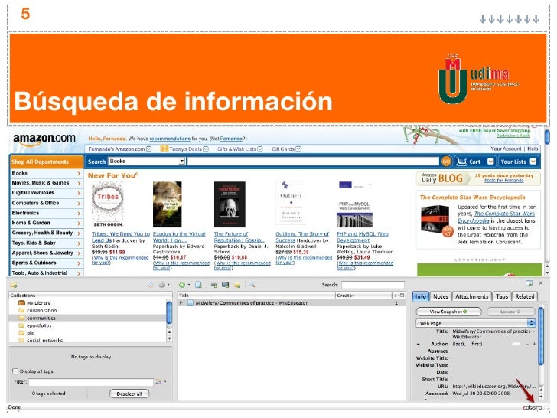Click plus to add another author
Viewport: 557px width, 418px height.
click(x=534, y=344)
